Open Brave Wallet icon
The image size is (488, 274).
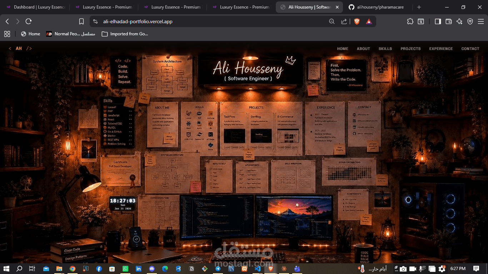[x=449, y=21]
